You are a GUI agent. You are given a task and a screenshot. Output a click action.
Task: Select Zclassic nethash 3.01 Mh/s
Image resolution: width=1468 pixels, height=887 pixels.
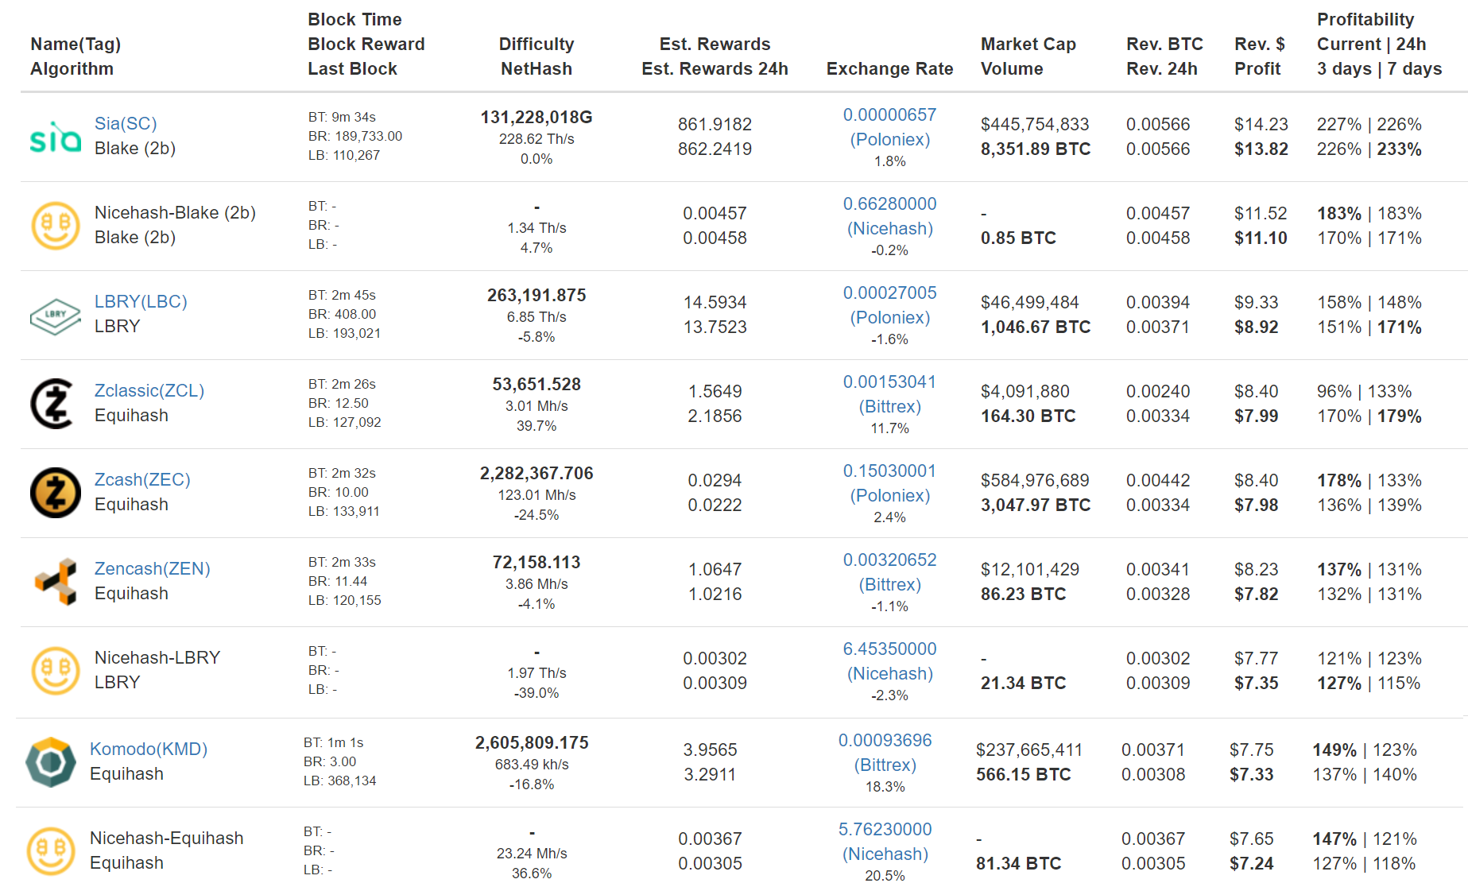coord(536,406)
